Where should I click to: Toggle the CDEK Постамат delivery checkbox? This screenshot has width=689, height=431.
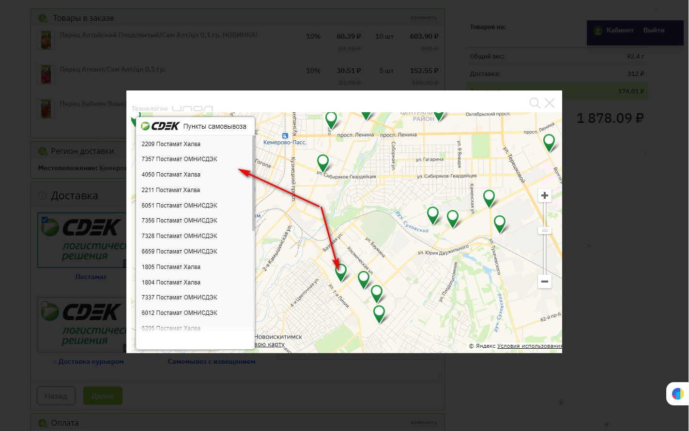[45, 220]
